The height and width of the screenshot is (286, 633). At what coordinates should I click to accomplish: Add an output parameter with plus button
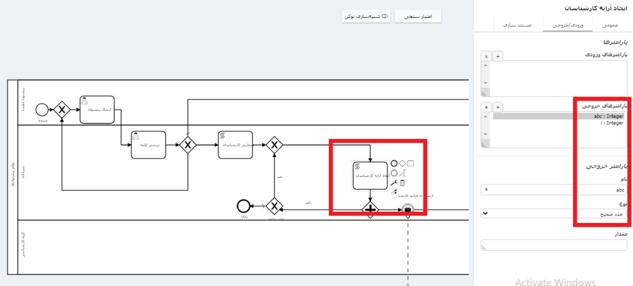[499, 107]
